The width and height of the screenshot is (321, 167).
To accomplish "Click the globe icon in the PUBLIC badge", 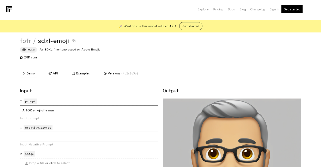I will 24,50.
